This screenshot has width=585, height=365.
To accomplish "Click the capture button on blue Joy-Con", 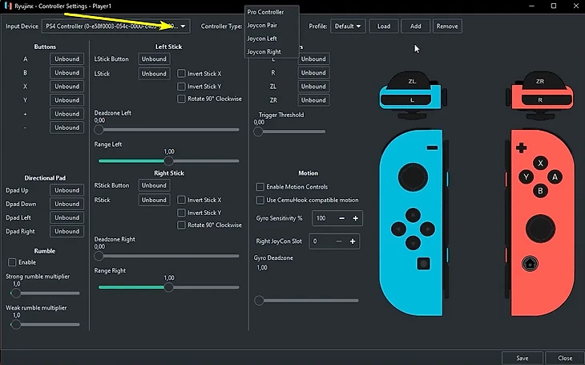I will pos(422,262).
